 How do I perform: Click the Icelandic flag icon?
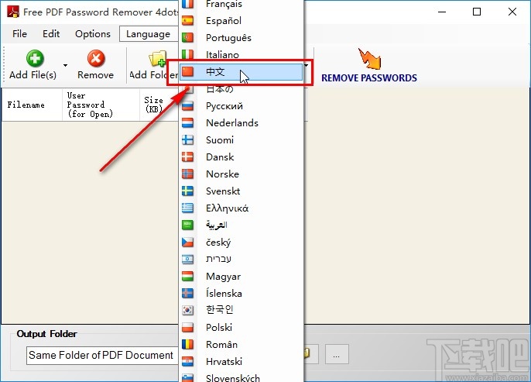coord(187,293)
